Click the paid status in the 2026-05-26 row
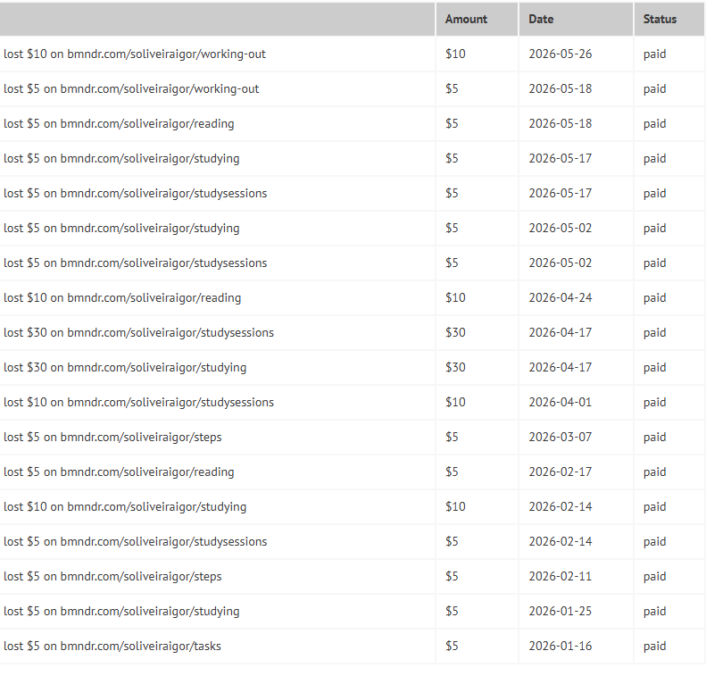The height and width of the screenshot is (676, 706). [654, 54]
